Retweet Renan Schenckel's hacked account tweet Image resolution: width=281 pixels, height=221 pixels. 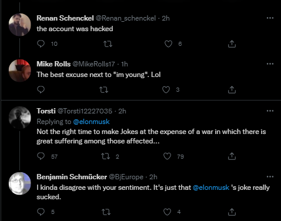tap(108, 43)
